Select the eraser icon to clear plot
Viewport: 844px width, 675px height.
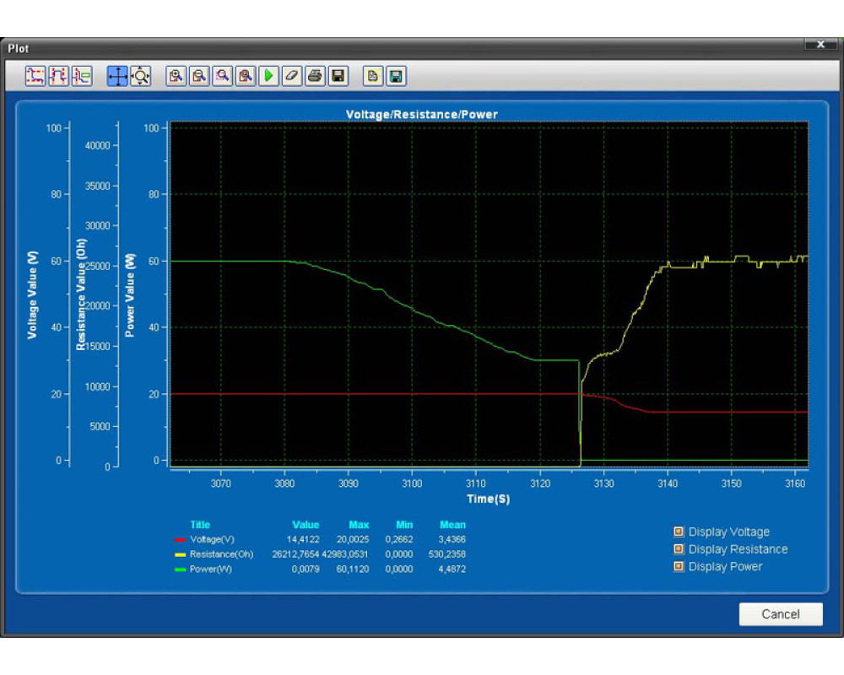(x=291, y=76)
